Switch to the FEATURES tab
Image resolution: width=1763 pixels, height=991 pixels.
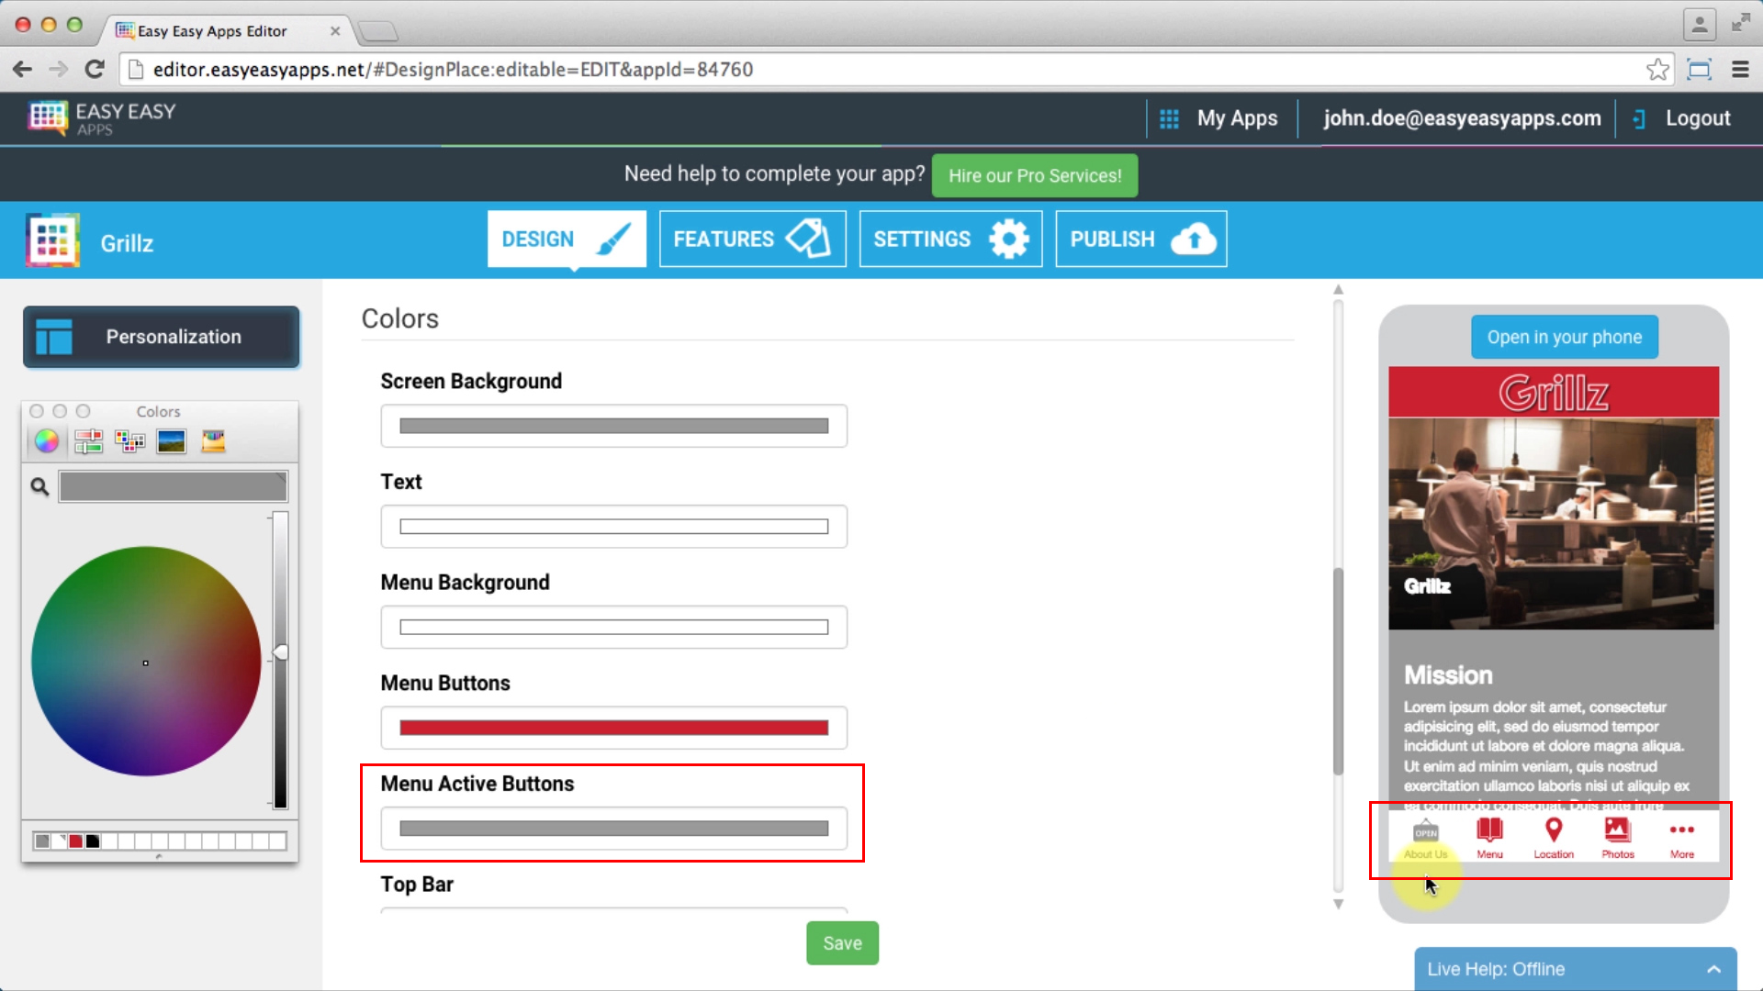[x=752, y=239]
